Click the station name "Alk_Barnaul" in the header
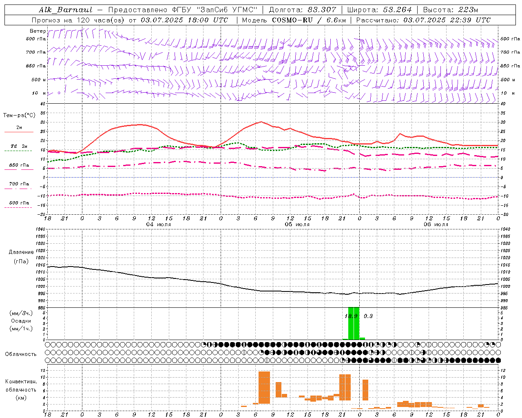This screenshot has height=418, width=522. point(66,10)
